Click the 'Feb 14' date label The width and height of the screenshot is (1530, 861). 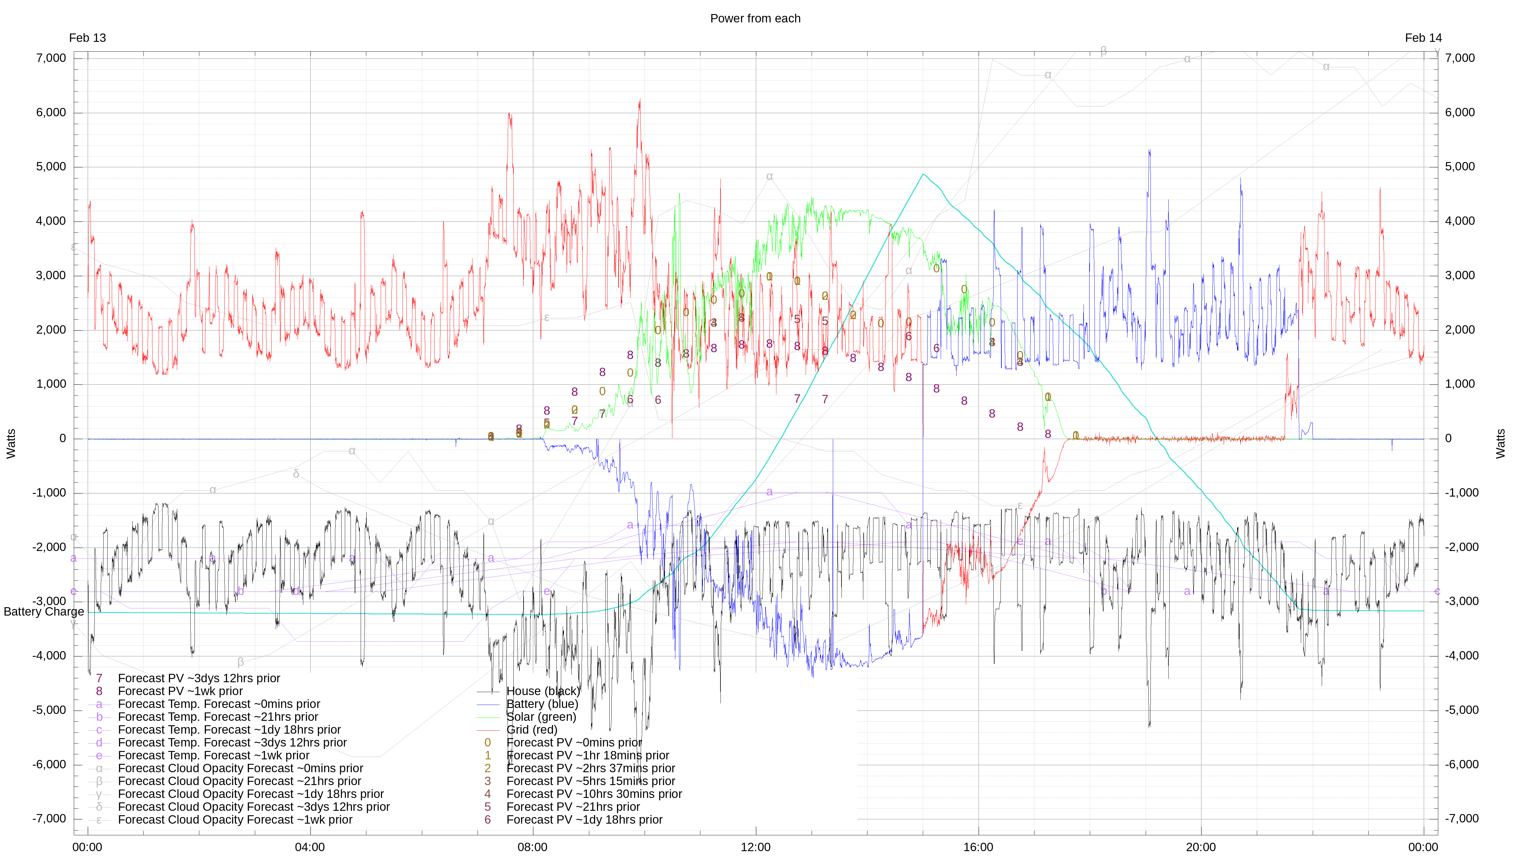1423,38
